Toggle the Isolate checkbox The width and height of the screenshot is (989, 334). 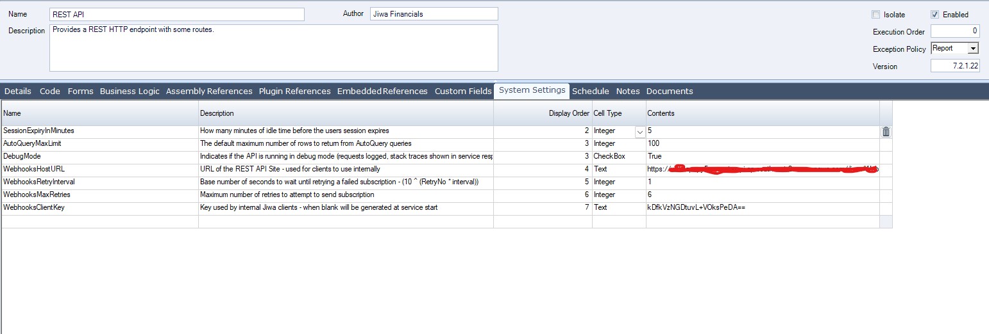pyautogui.click(x=876, y=15)
